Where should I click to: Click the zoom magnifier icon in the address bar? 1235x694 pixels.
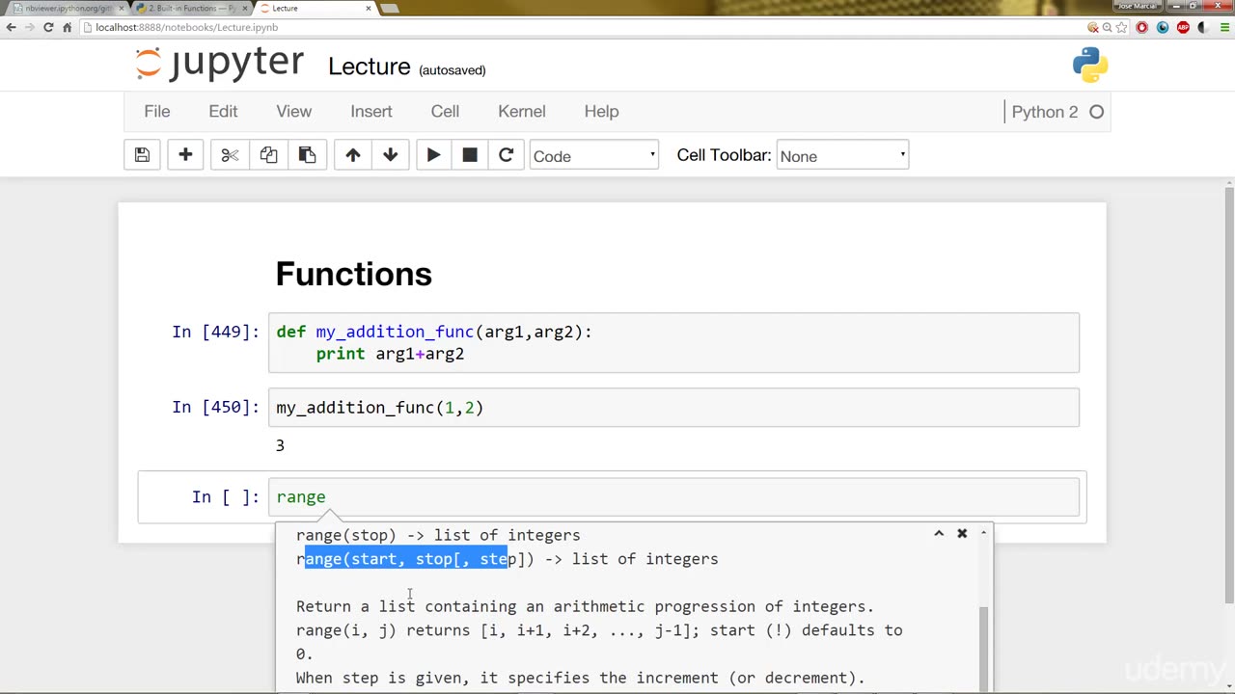pos(1107,28)
